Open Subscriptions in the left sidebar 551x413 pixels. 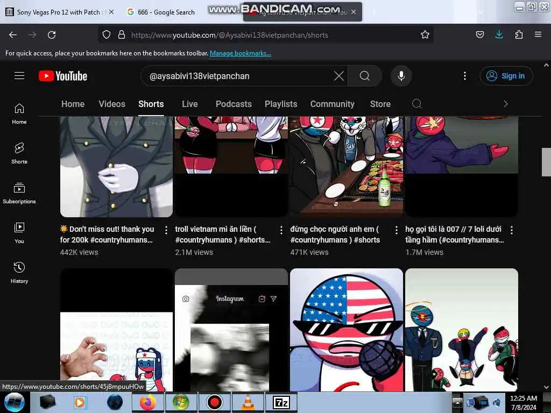pyautogui.click(x=19, y=193)
